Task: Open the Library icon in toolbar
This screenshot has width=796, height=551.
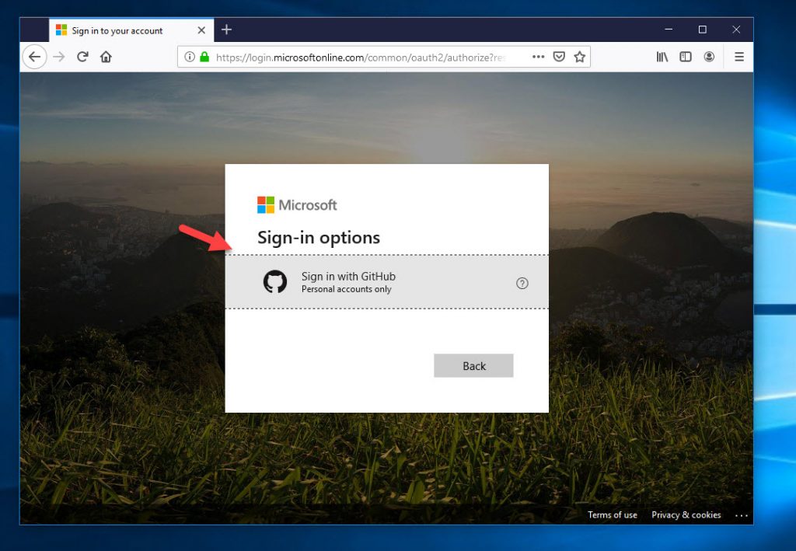Action: [662, 57]
